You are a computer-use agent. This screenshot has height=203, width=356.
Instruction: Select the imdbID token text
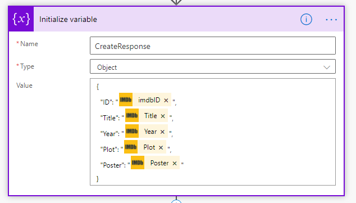(149, 100)
